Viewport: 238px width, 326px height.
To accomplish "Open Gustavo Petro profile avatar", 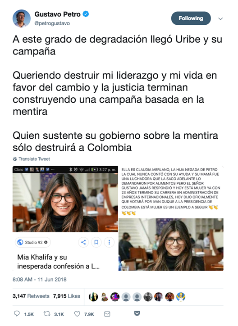I will click(x=22, y=18).
